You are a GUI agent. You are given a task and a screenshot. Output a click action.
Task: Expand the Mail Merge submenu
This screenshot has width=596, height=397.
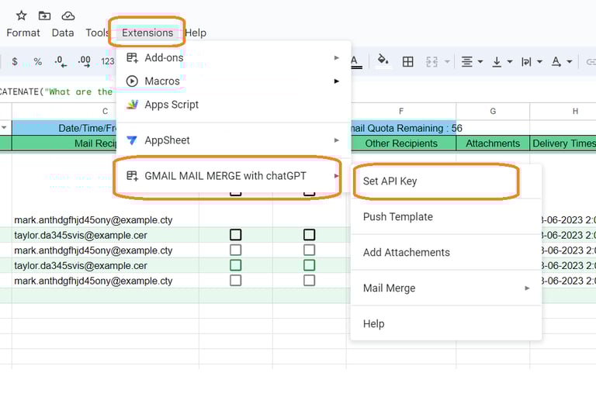[446, 288]
